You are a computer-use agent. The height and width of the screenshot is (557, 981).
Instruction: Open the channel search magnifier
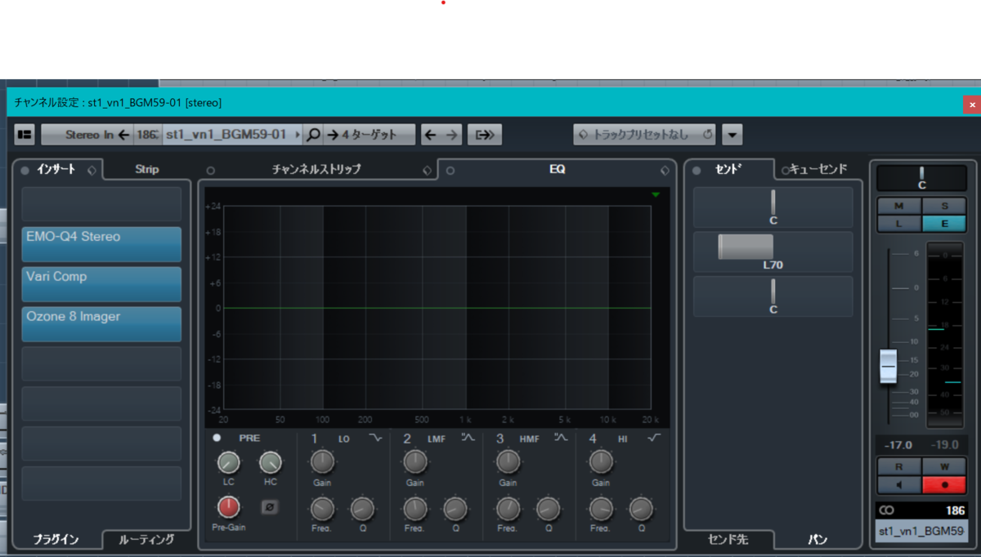pyautogui.click(x=313, y=135)
